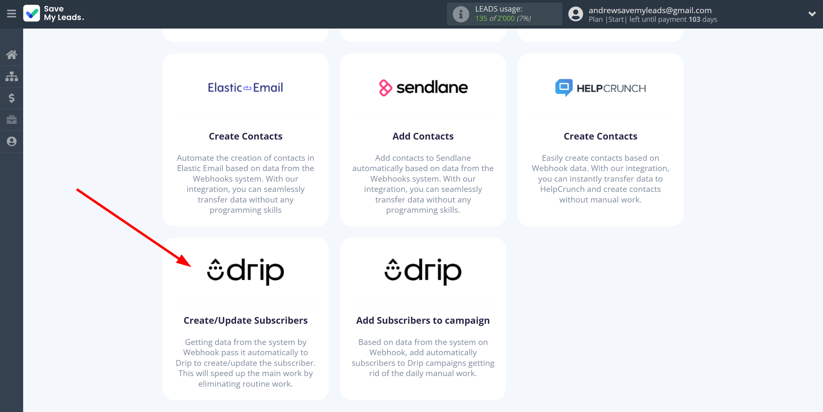This screenshot has width=823, height=412.
Task: Click the HelpCrunch logo
Action: pyautogui.click(x=600, y=88)
